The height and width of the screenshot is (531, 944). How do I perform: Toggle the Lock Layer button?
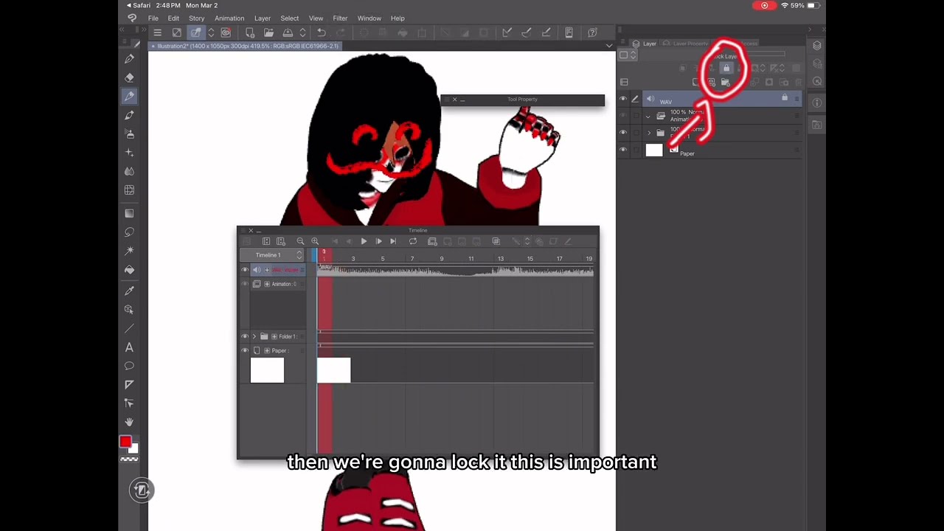point(726,69)
